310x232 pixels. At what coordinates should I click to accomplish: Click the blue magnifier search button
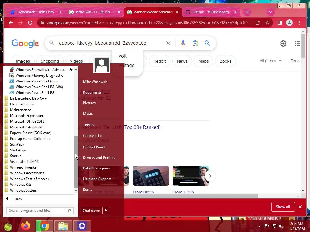(207, 43)
